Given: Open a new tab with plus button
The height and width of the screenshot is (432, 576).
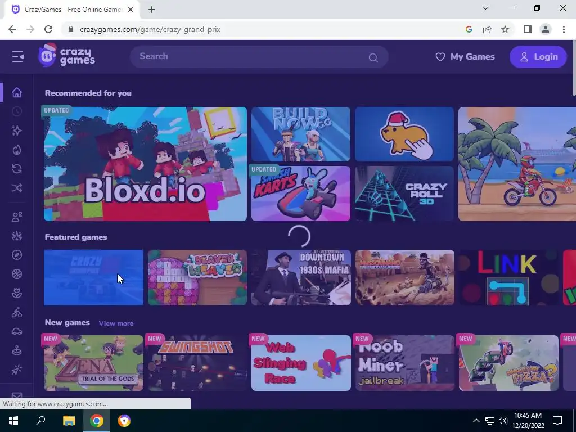Looking at the screenshot, I should coord(152,10).
